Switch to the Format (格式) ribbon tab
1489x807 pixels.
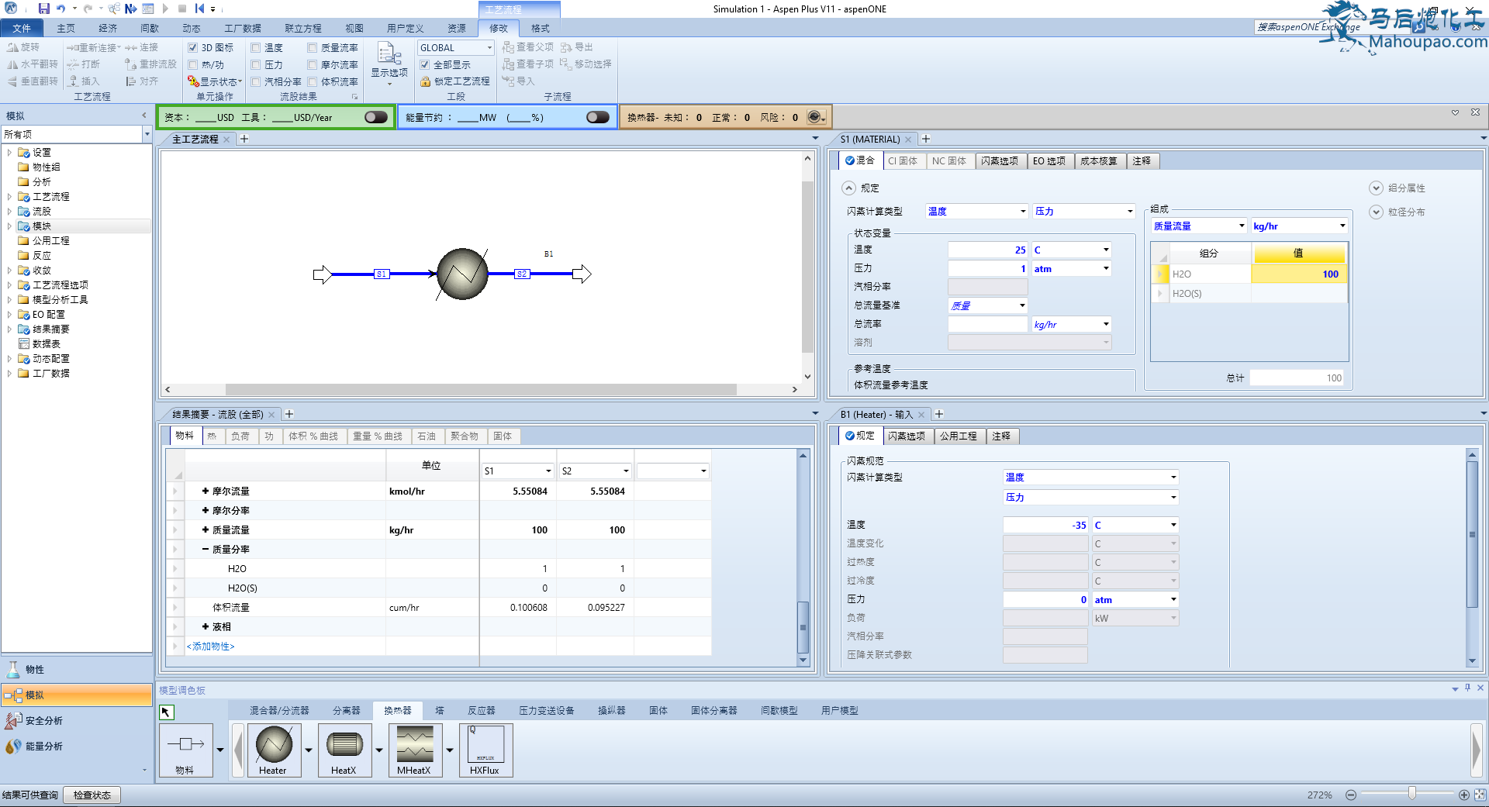[541, 28]
